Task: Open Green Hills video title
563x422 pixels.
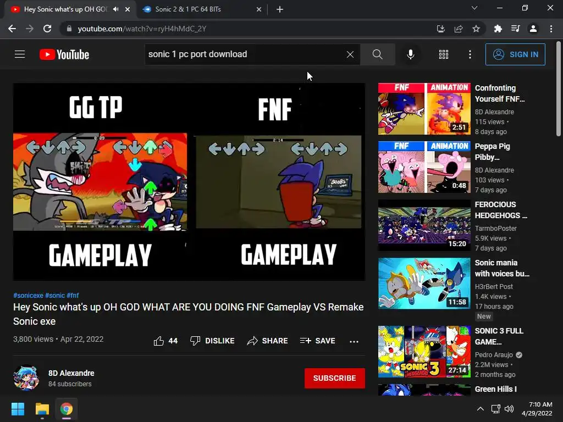Action: point(496,389)
